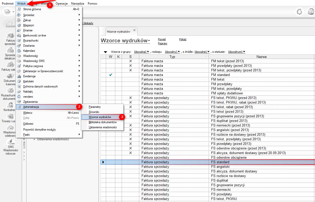
Task: Click the Strona główna menu entry icon
Action: click(x=19, y=9)
